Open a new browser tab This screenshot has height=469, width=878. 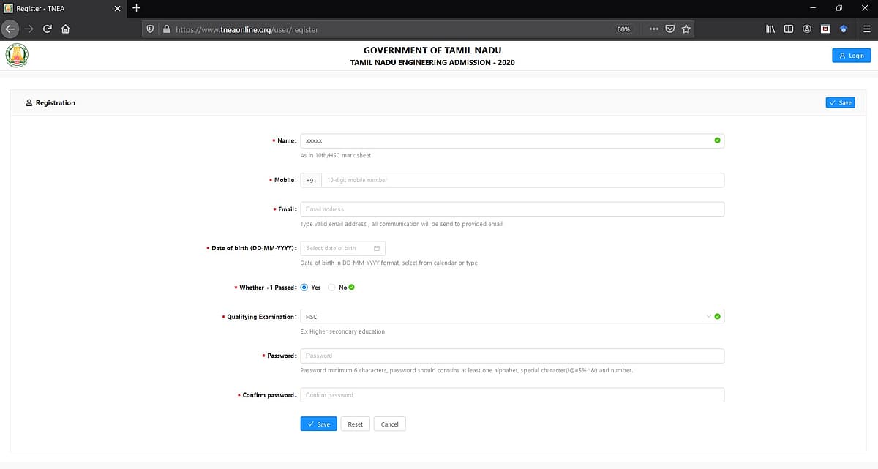(x=136, y=7)
